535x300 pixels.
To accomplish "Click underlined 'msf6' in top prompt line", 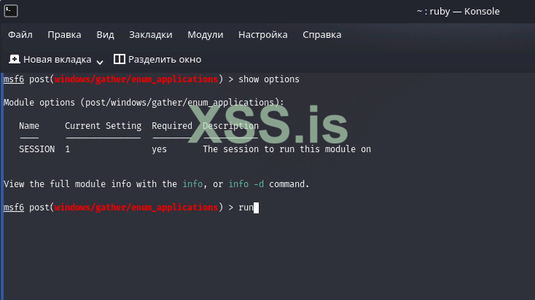I will click(x=14, y=79).
